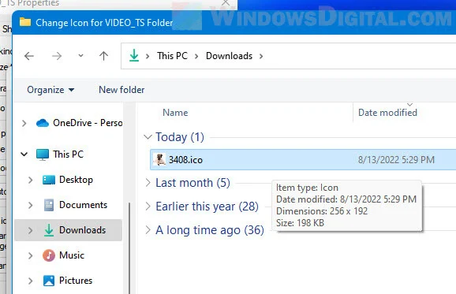Image resolution: width=456 pixels, height=294 pixels.
Task: Select This PC in the address bar
Action: point(172,56)
